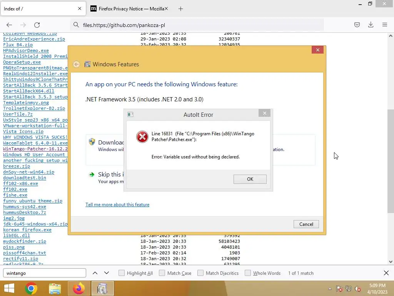Open Action Center flag tray icon
The width and height of the screenshot is (394, 296).
click(339, 289)
